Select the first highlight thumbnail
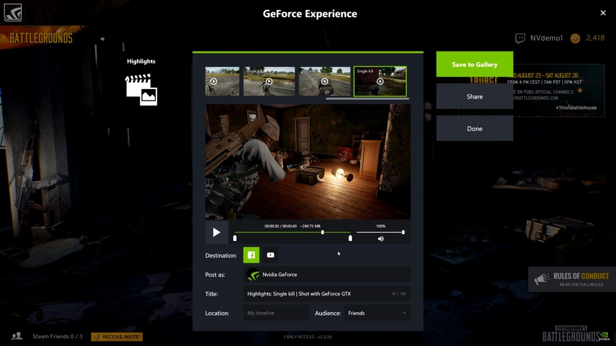 click(222, 81)
